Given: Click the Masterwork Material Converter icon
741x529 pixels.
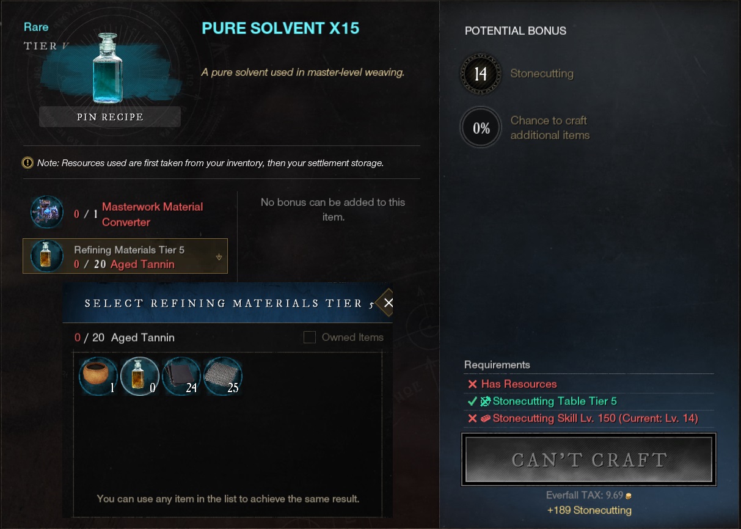Looking at the screenshot, I should pyautogui.click(x=47, y=213).
